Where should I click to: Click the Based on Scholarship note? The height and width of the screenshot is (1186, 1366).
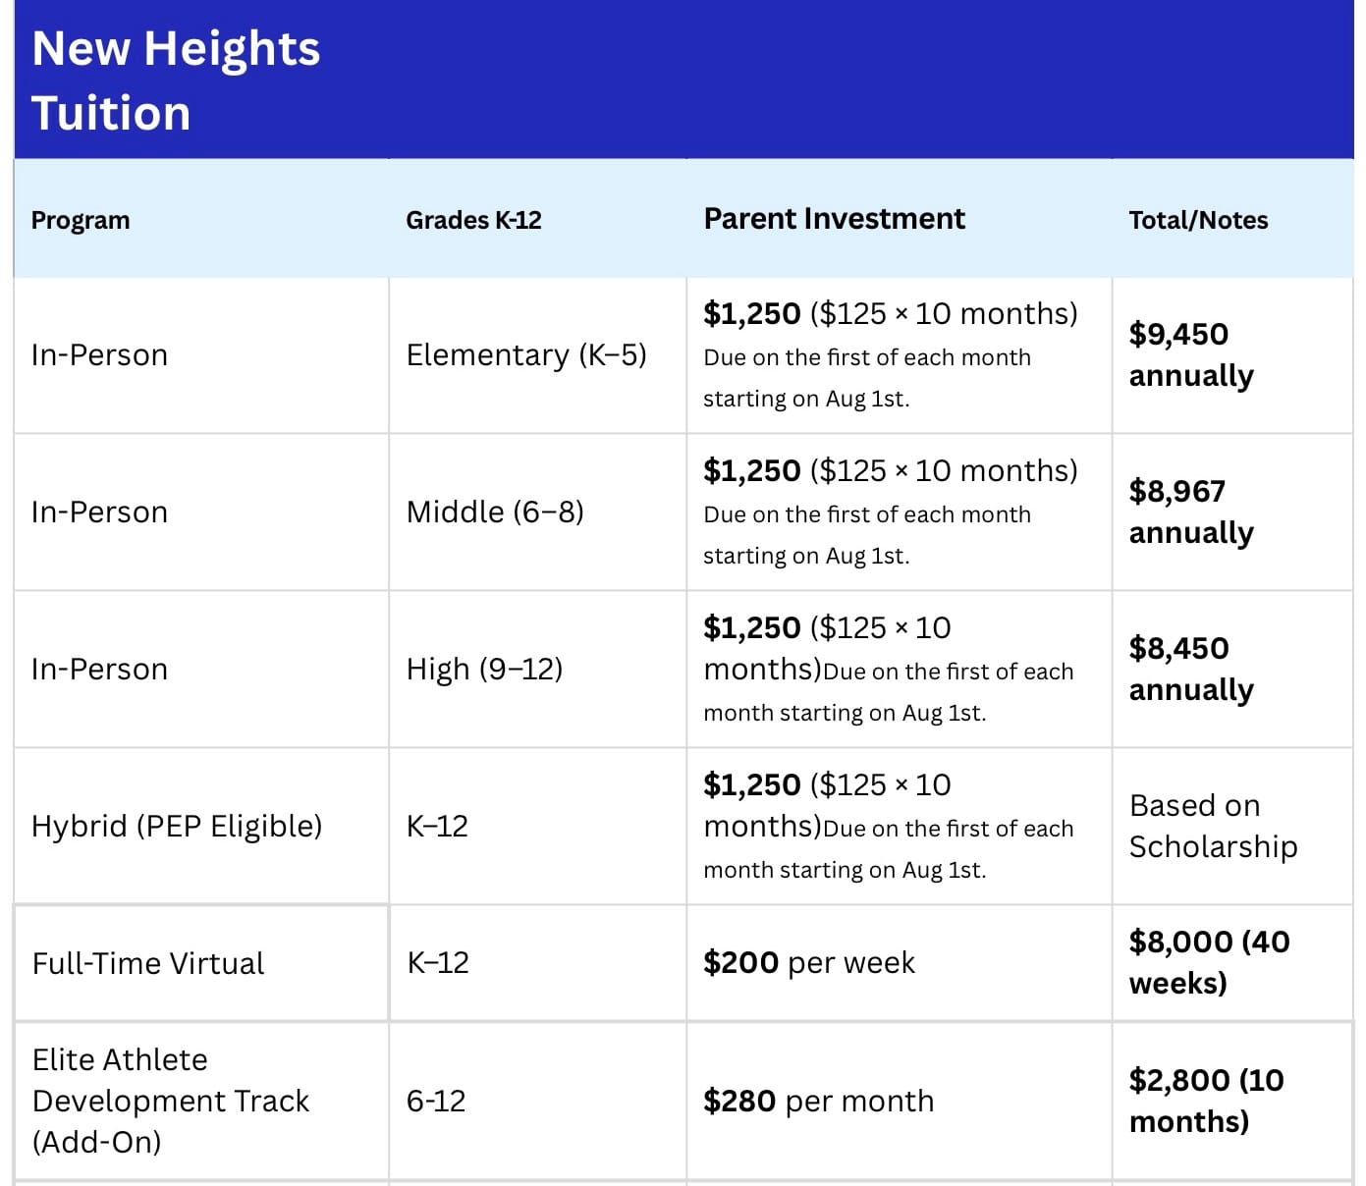(x=1213, y=826)
